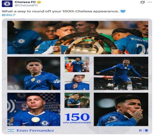Open the three-dot more options menu
This screenshot has width=154, height=135.
[x=150, y=2]
